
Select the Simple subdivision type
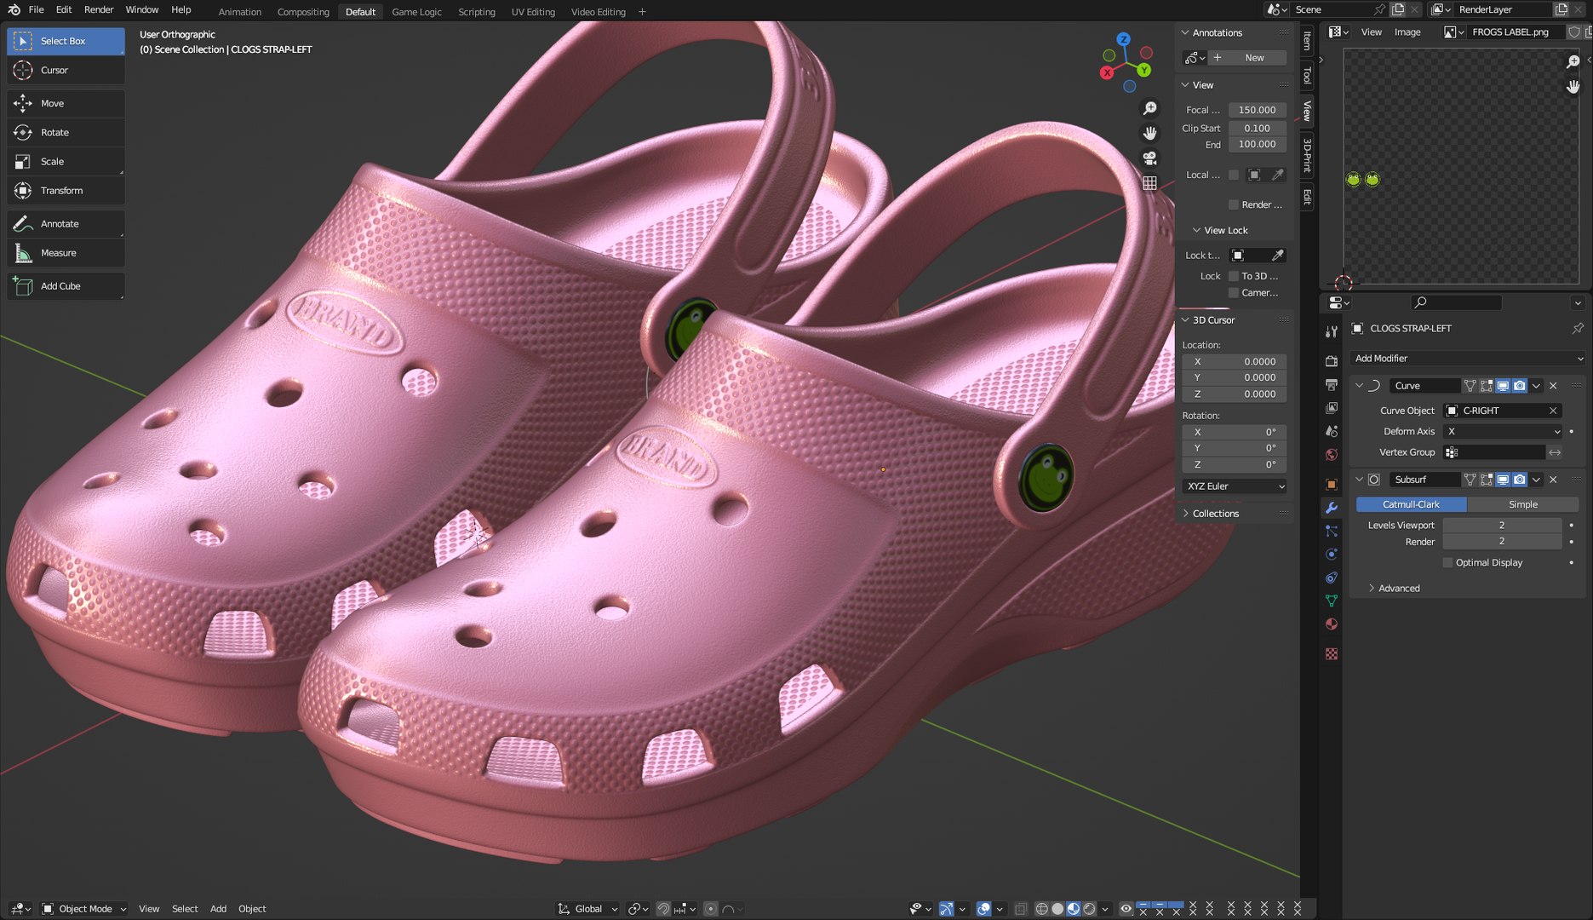(1523, 504)
